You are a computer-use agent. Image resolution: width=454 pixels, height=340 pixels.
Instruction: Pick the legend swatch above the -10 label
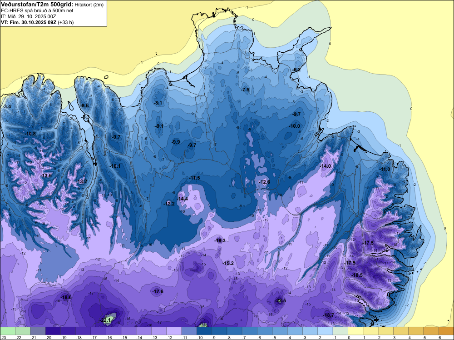coord(204,331)
